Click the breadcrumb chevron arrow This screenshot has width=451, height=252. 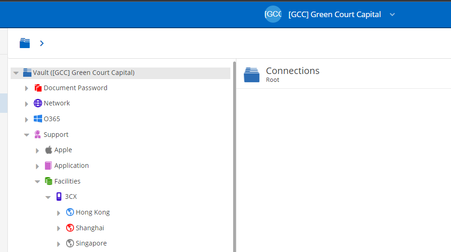pos(42,43)
